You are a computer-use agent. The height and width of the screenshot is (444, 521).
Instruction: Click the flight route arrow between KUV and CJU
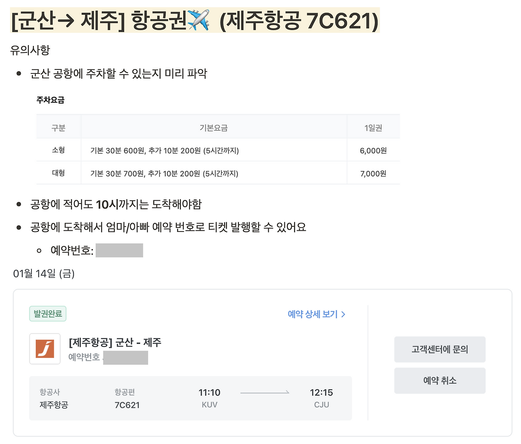tap(265, 392)
